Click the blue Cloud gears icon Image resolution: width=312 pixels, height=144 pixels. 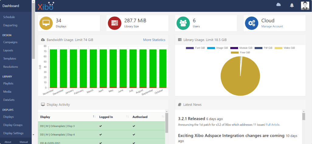(251, 23)
